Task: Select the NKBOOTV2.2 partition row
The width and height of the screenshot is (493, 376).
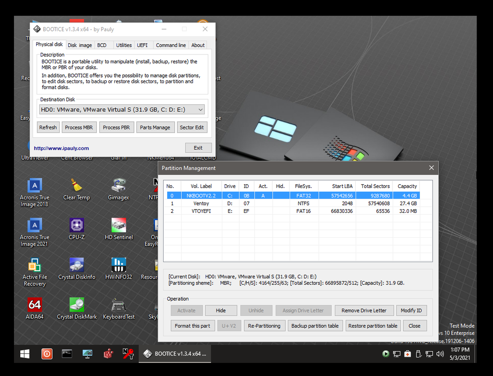Action: pos(293,196)
